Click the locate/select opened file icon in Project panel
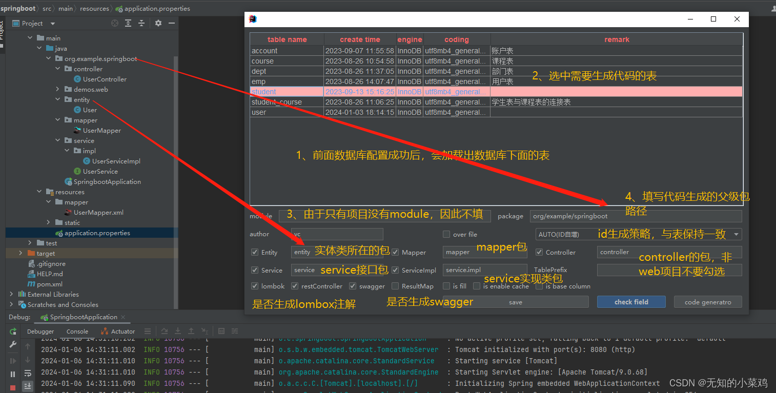The height and width of the screenshot is (393, 776). tap(115, 23)
